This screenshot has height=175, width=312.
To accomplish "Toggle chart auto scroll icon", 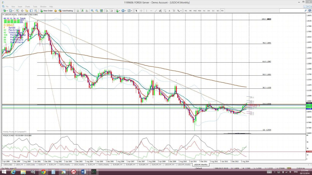I will [x=107, y=11].
